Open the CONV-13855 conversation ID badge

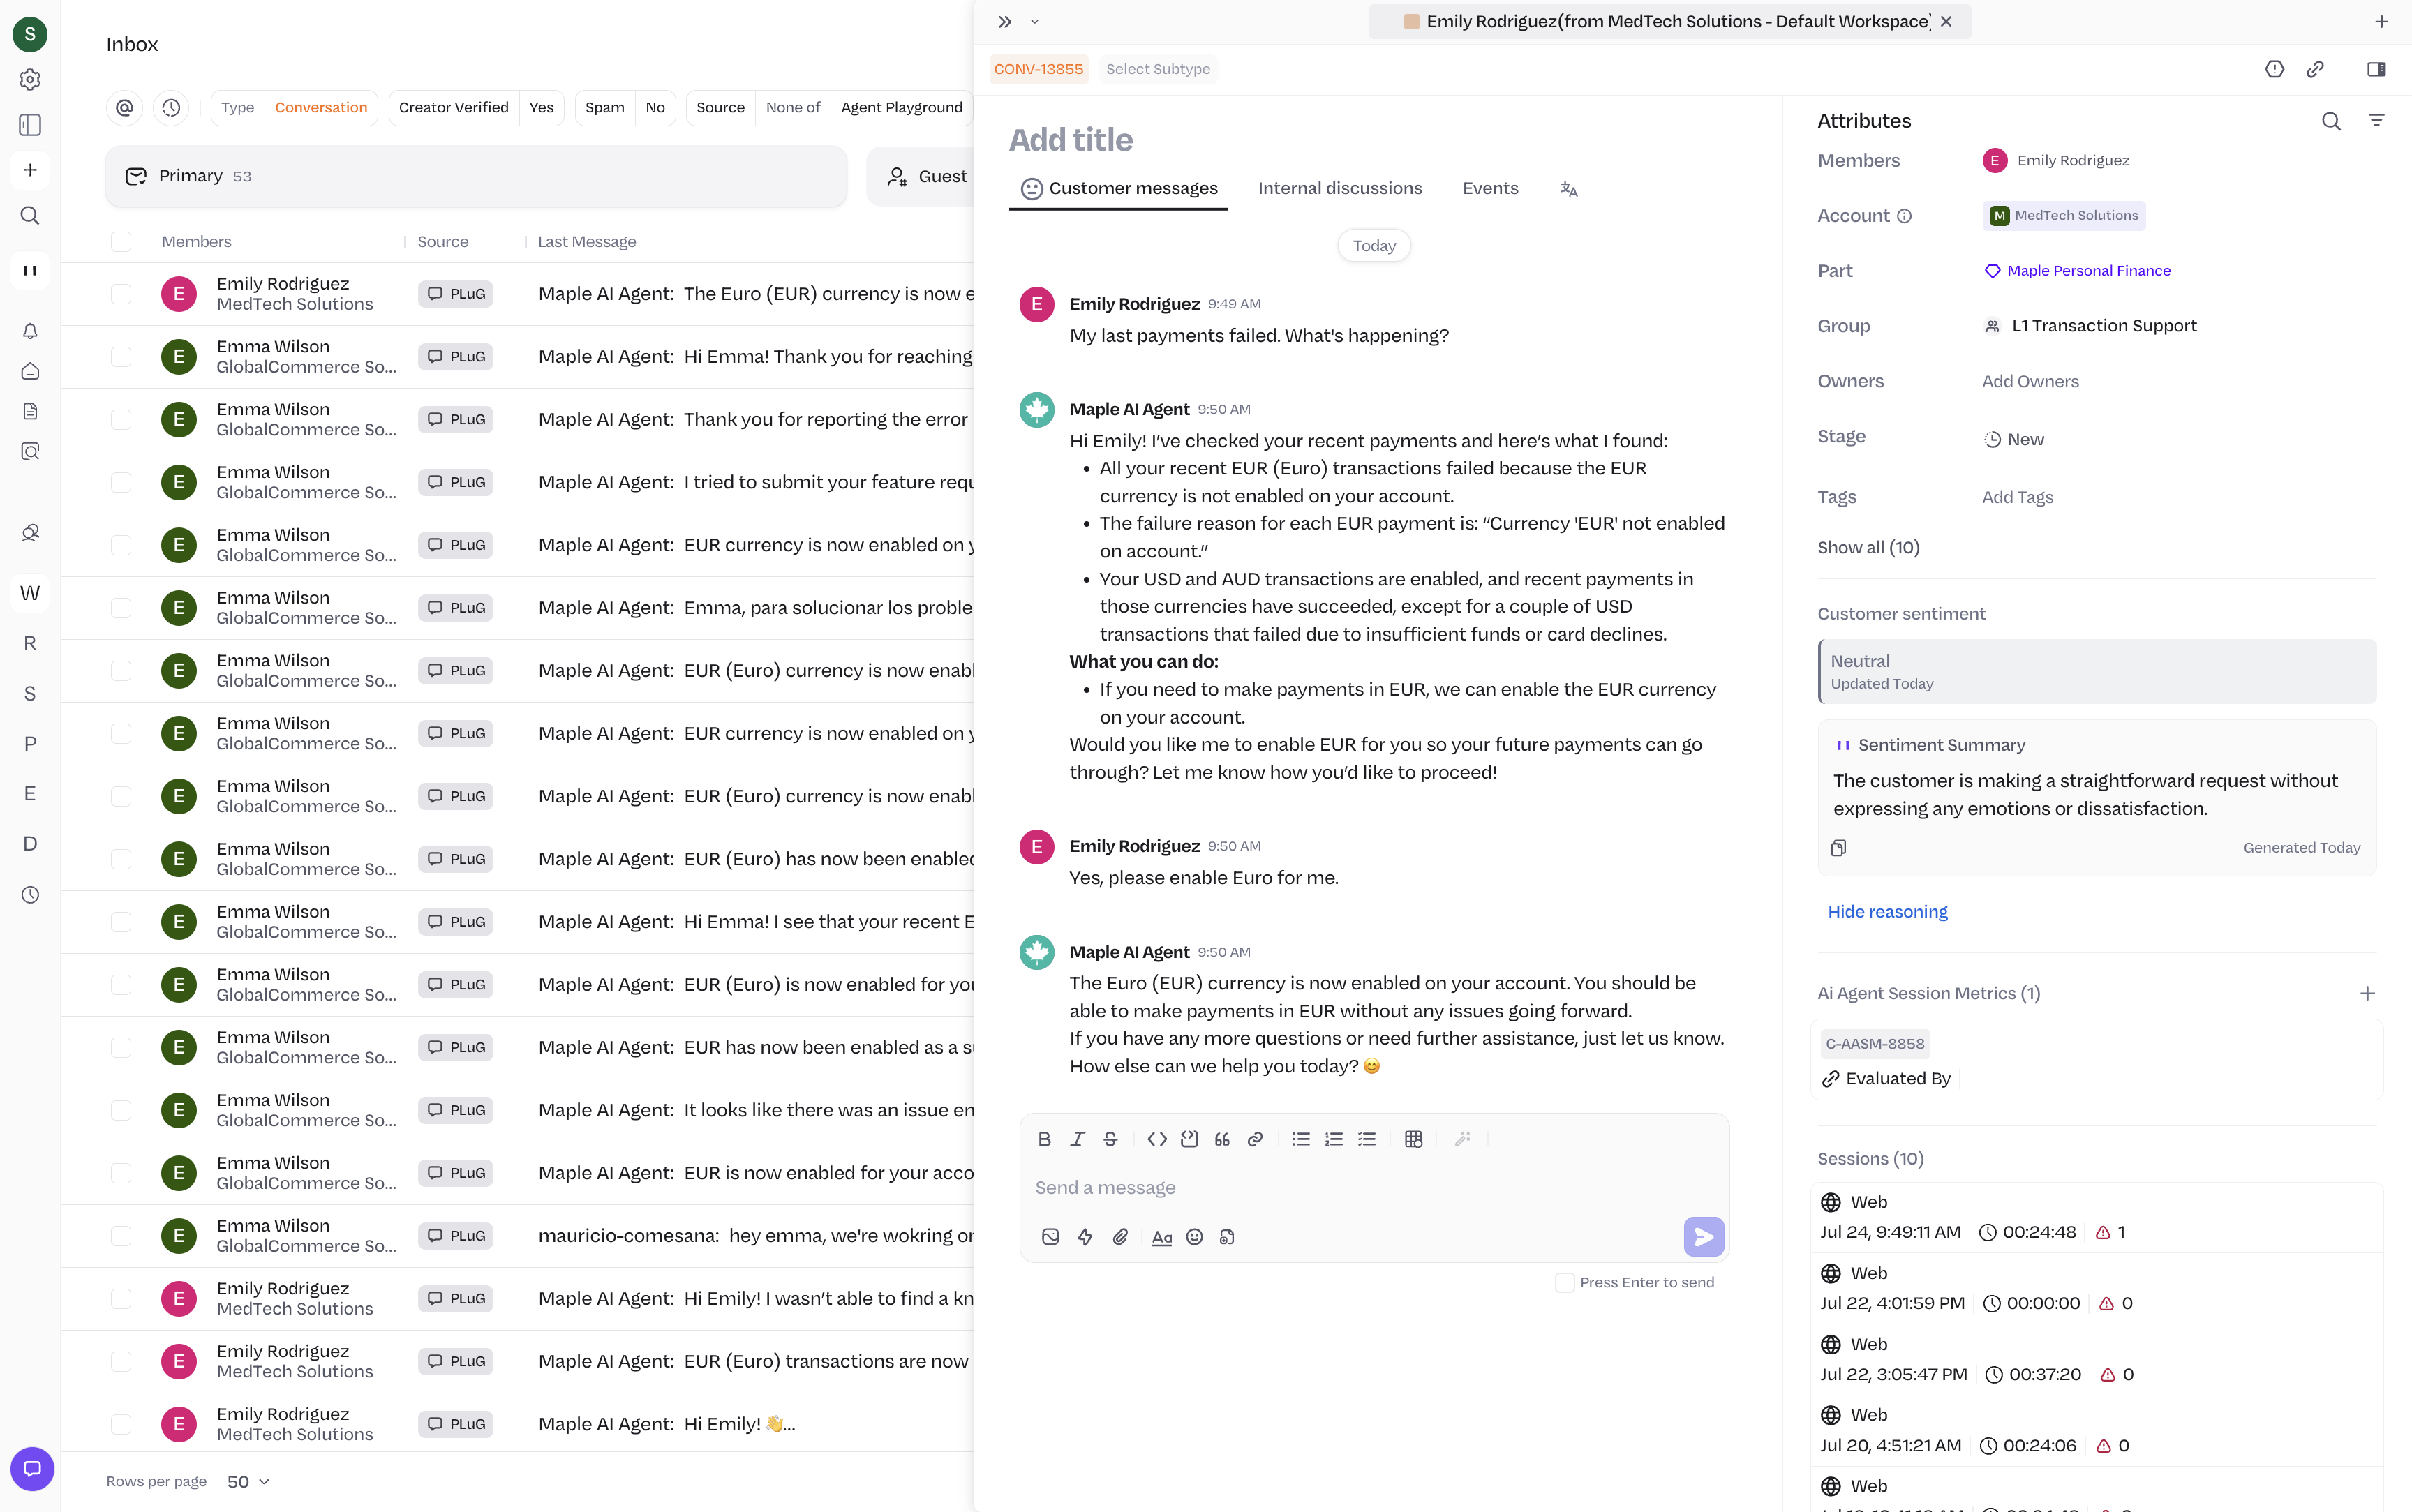coord(1038,69)
